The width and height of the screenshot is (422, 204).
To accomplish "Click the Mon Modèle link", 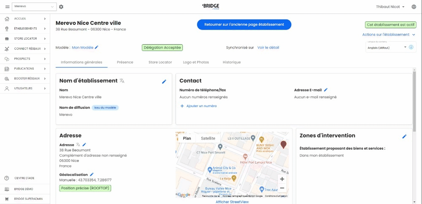I will point(82,48).
